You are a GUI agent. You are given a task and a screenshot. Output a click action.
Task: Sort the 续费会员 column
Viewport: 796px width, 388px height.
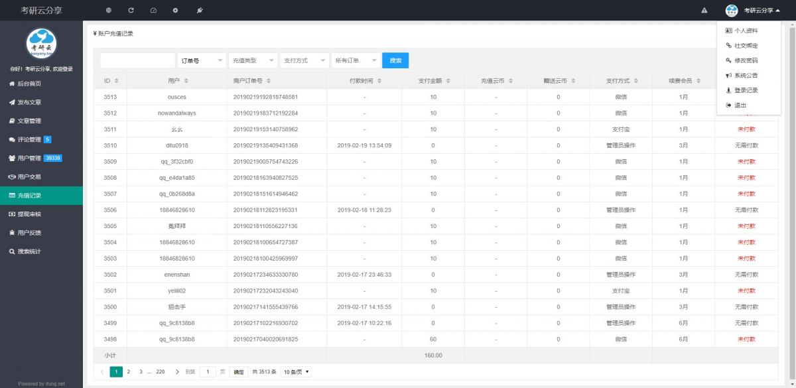pyautogui.click(x=698, y=81)
